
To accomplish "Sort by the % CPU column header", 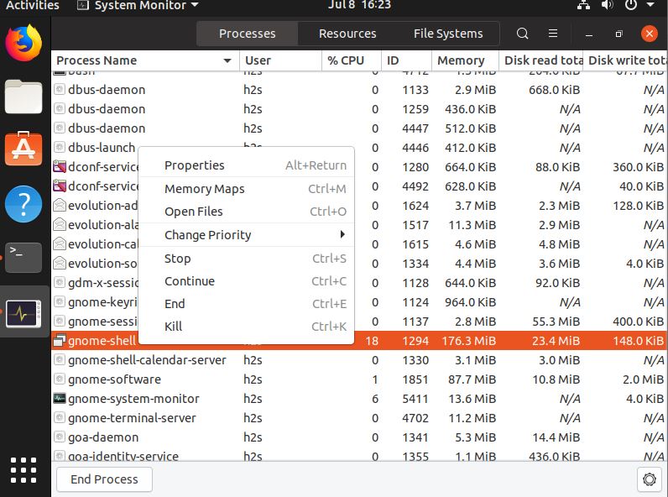I will (x=352, y=60).
